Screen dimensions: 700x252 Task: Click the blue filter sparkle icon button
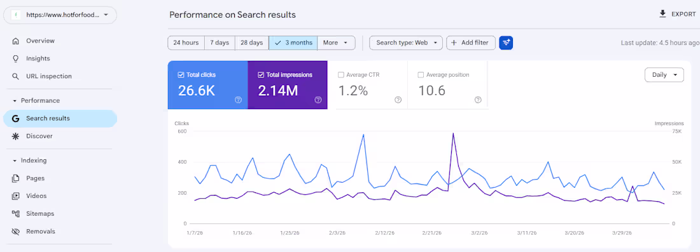pyautogui.click(x=506, y=43)
